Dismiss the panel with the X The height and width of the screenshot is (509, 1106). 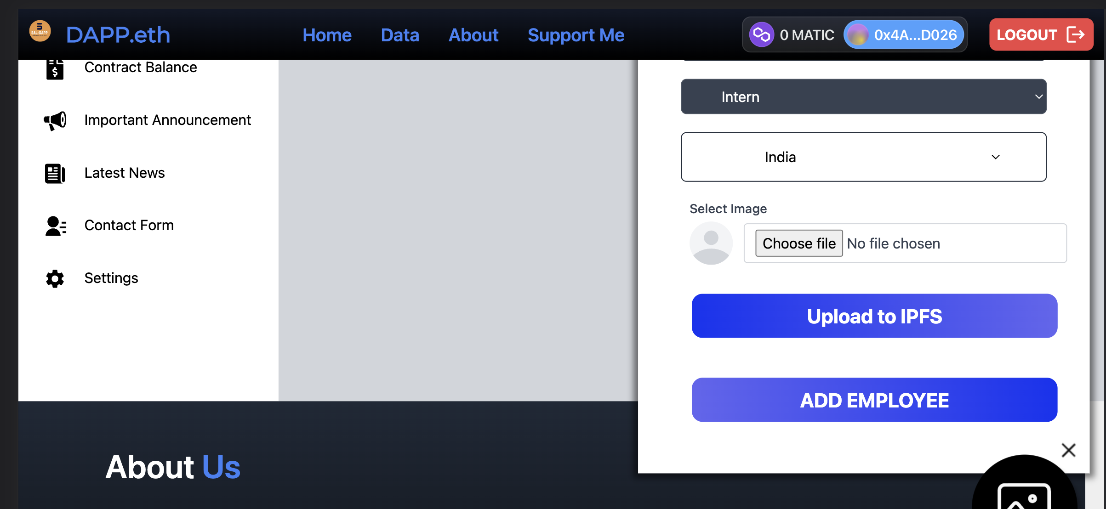tap(1068, 450)
